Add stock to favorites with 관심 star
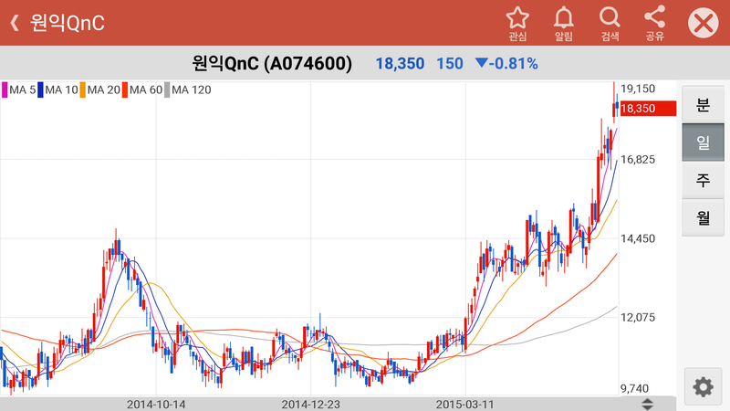The image size is (730, 411). click(517, 23)
